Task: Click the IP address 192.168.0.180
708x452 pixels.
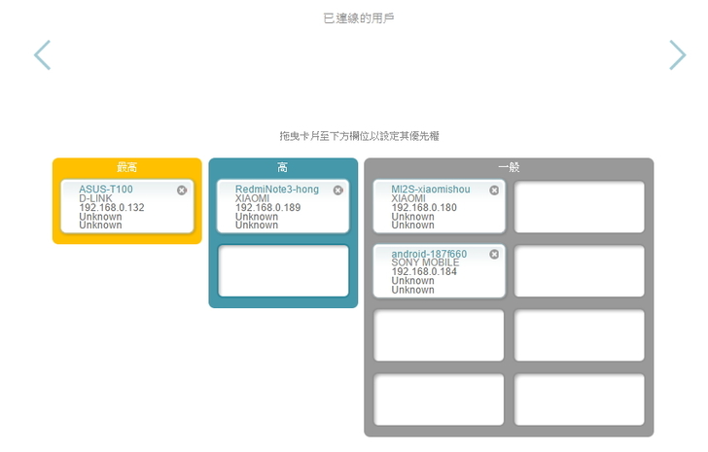Action: (x=424, y=207)
